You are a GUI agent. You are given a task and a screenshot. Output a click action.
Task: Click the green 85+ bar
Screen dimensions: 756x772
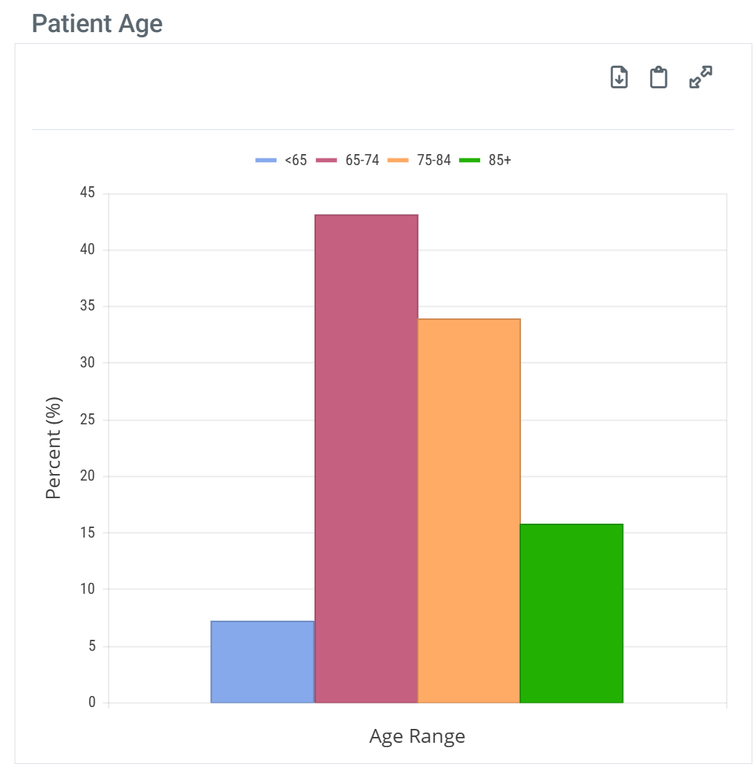[571, 614]
